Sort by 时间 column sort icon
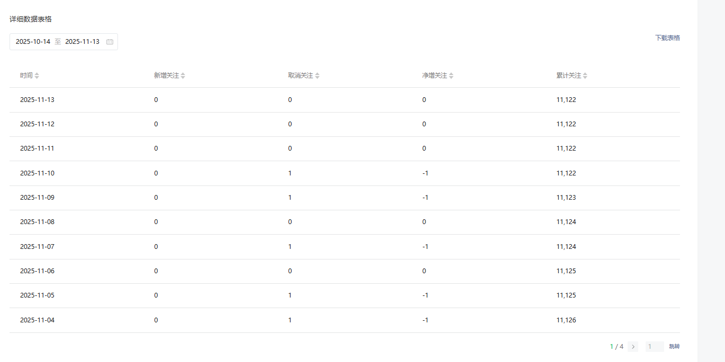725x362 pixels. pyautogui.click(x=37, y=76)
